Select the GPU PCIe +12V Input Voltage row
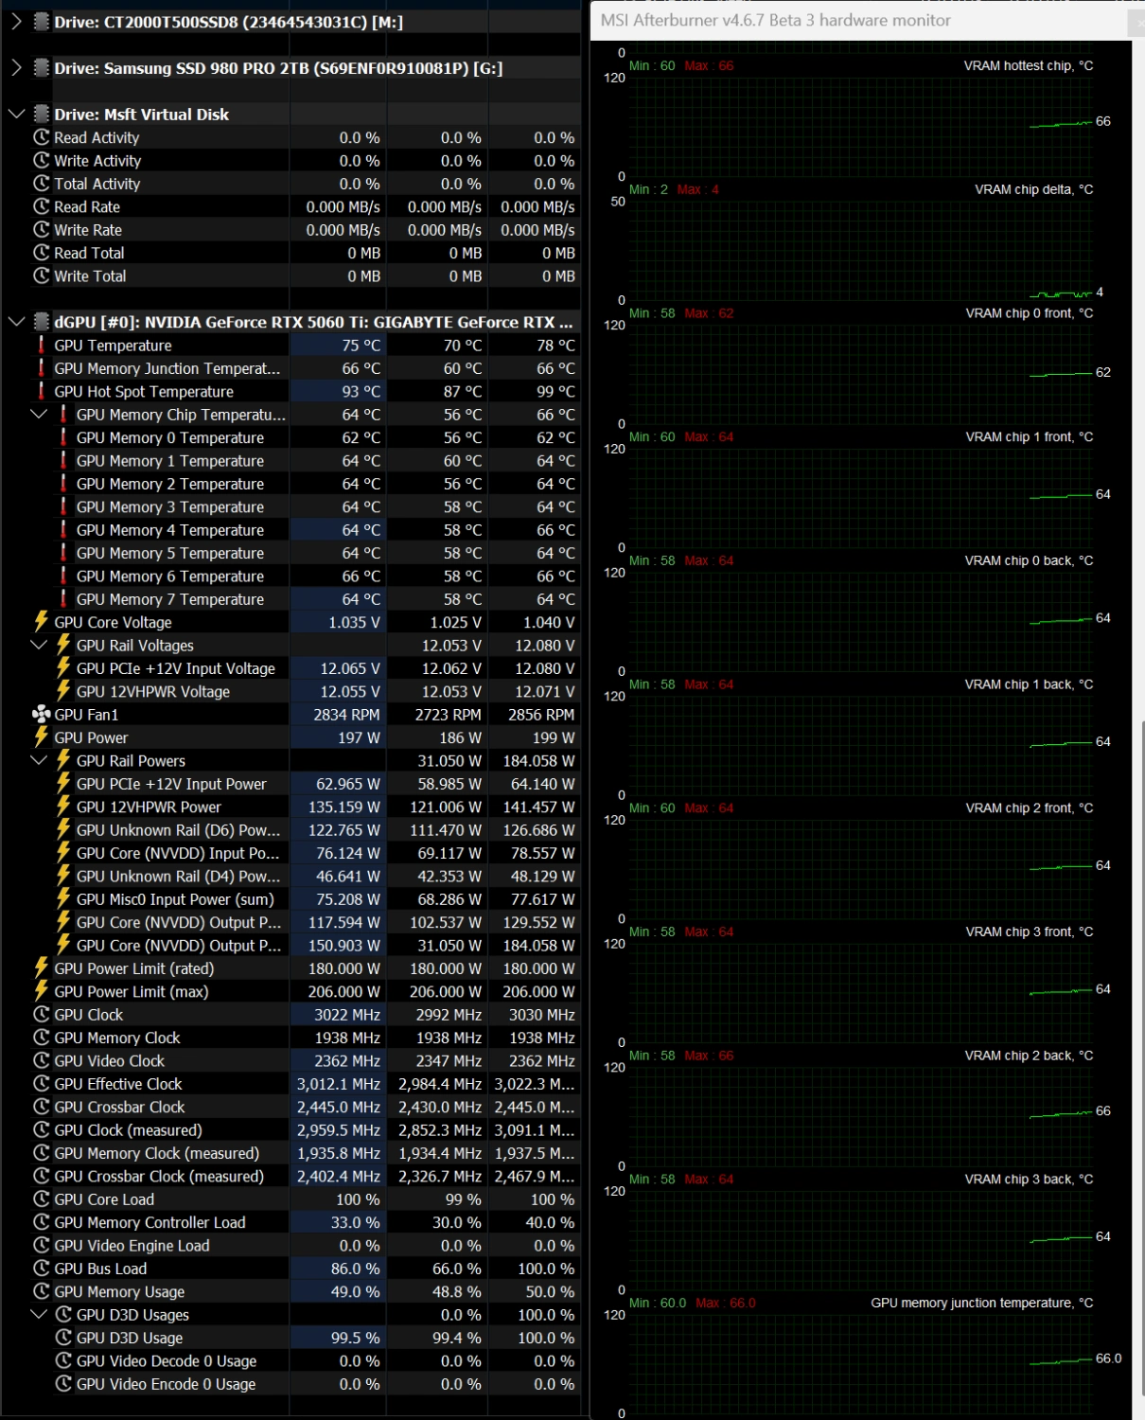This screenshot has width=1145, height=1420. tap(292, 668)
